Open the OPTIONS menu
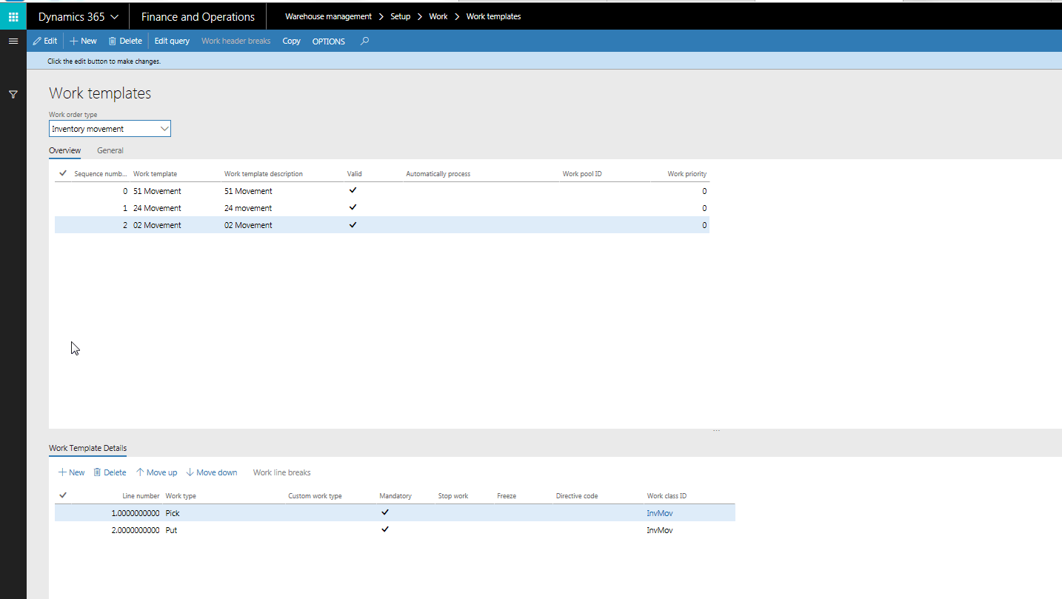The height and width of the screenshot is (599, 1062). (328, 41)
